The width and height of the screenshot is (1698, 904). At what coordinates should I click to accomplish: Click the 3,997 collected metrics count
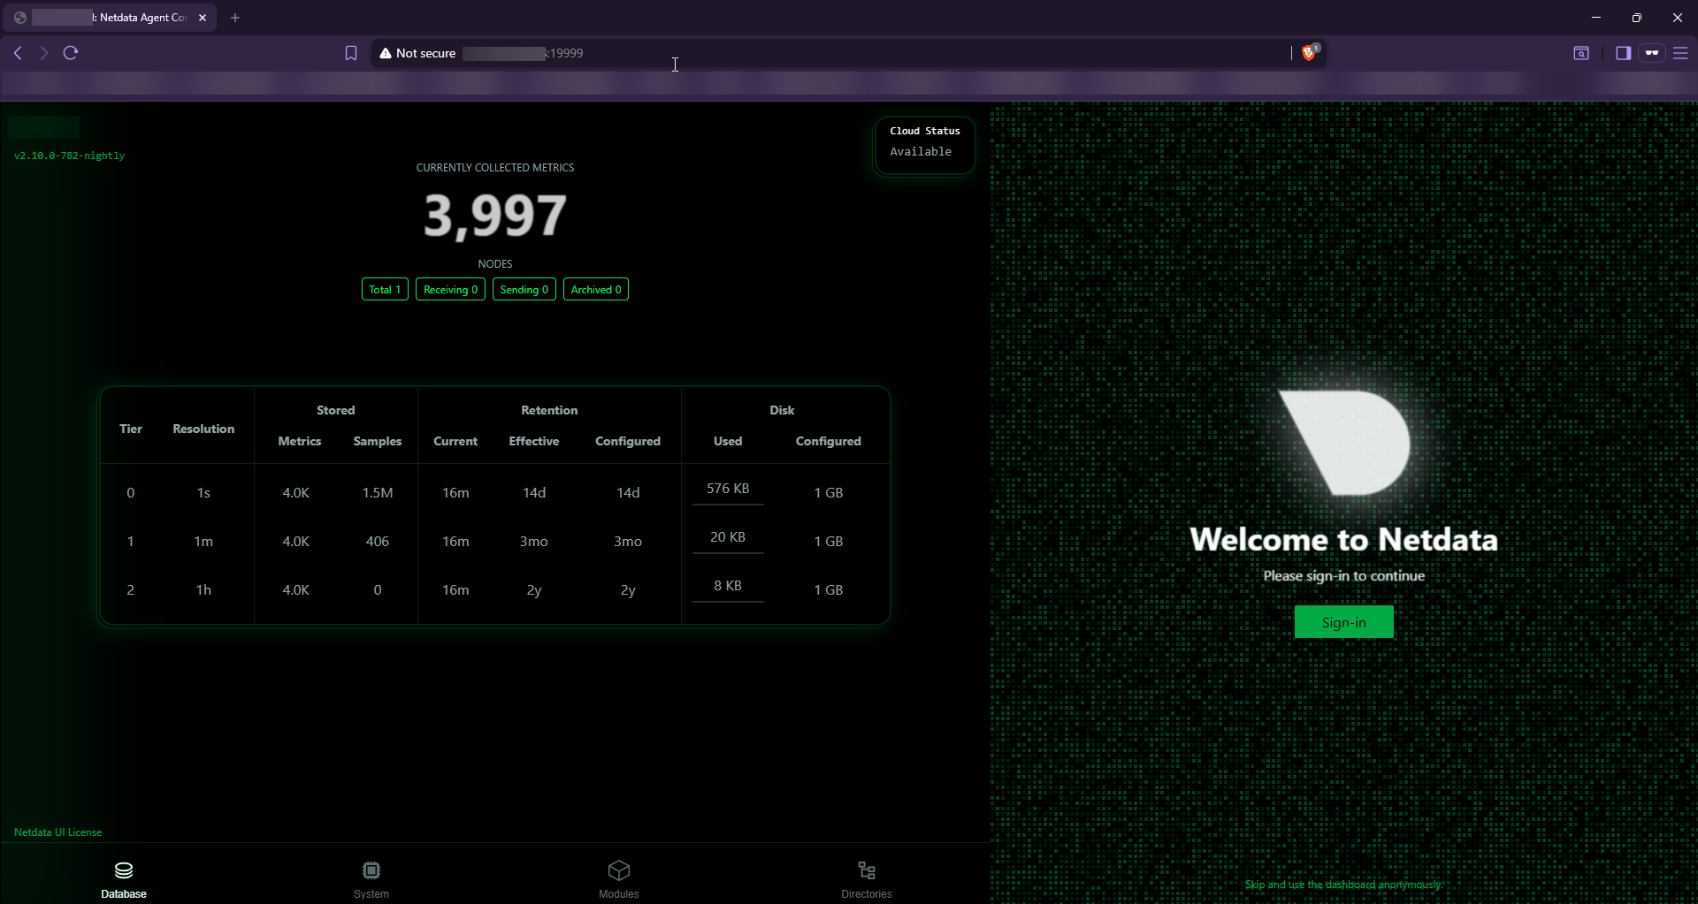(x=495, y=216)
